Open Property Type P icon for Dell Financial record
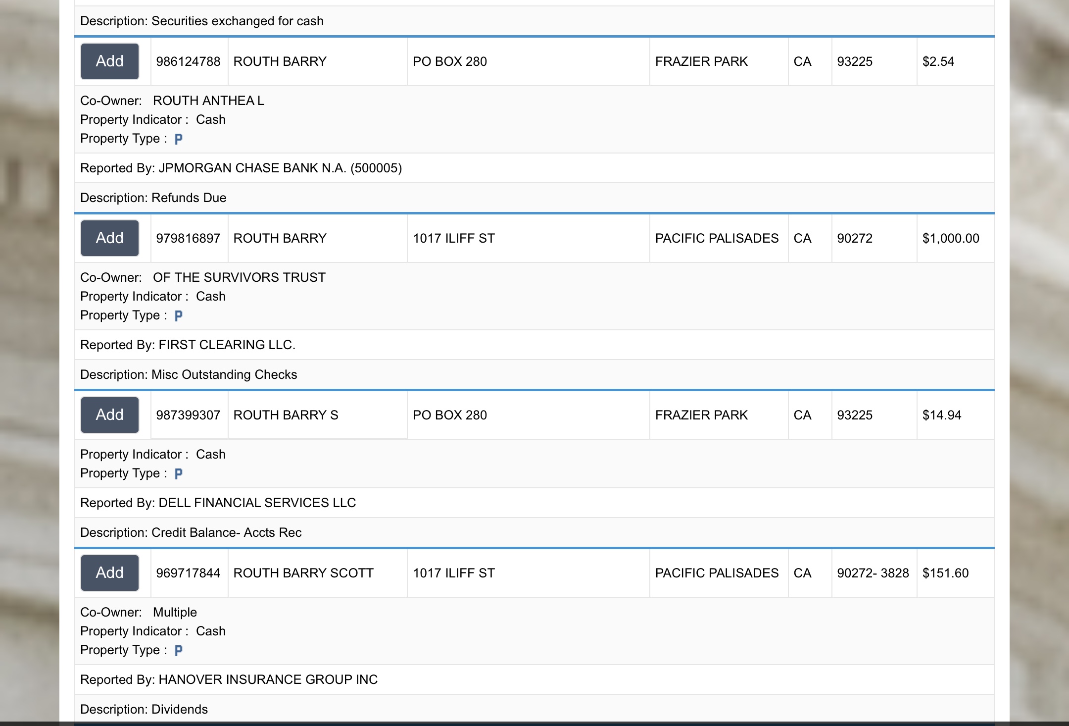Screen dimensions: 1069x726 tap(179, 474)
